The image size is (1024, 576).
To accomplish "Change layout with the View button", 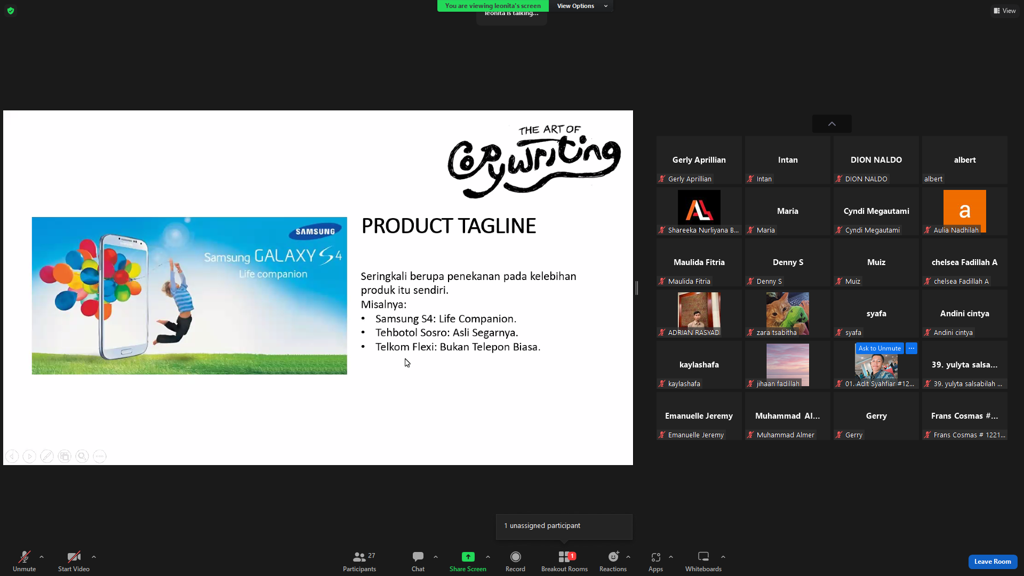I will pos(1005,11).
